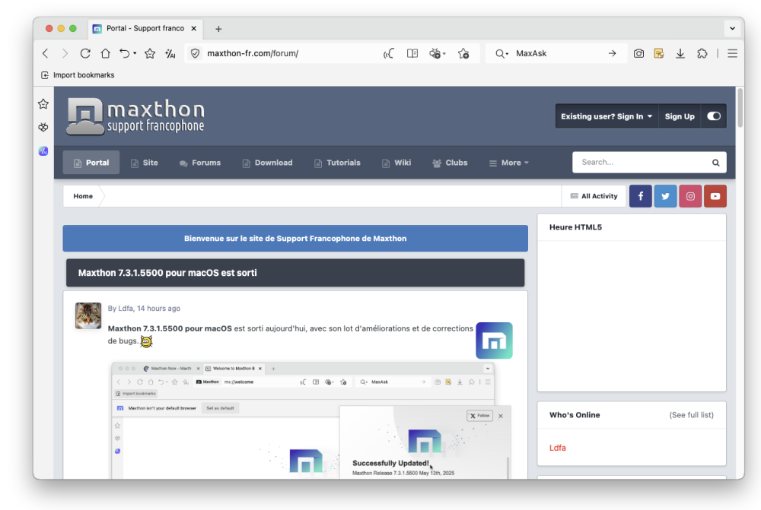Open favorites star in the sidebar
This screenshot has width=761, height=510.
point(43,104)
